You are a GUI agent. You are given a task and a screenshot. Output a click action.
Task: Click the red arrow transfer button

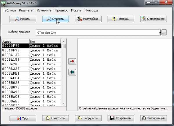coord(72,61)
